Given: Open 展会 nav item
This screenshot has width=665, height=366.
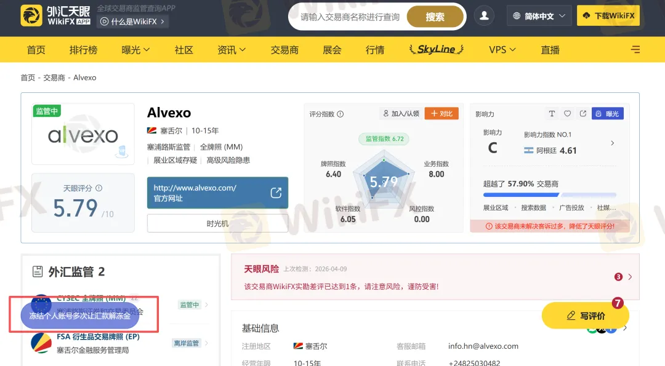Looking at the screenshot, I should coord(332,50).
